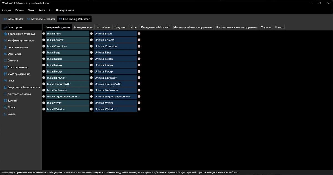This screenshot has height=175, width=333.
Task: Select the radio button left of InstallWaterfox
Action: pyautogui.click(x=44, y=109)
